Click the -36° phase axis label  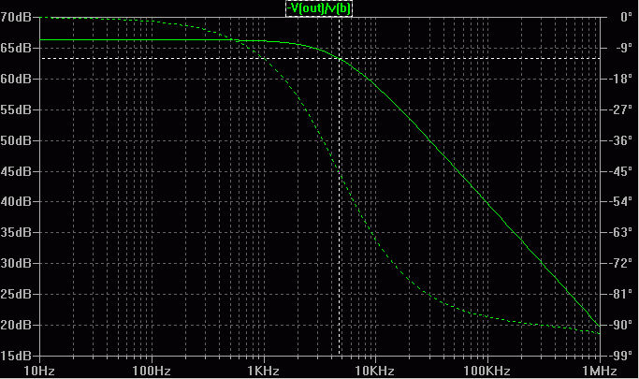point(621,140)
